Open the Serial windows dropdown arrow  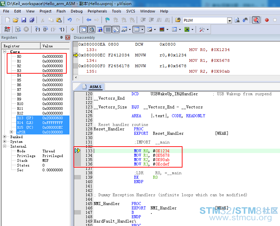click(x=155, y=29)
